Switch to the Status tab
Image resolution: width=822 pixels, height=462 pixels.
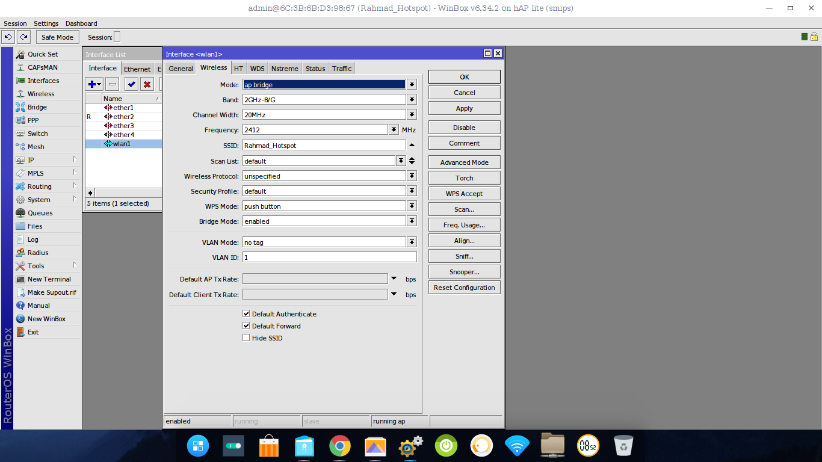315,69
